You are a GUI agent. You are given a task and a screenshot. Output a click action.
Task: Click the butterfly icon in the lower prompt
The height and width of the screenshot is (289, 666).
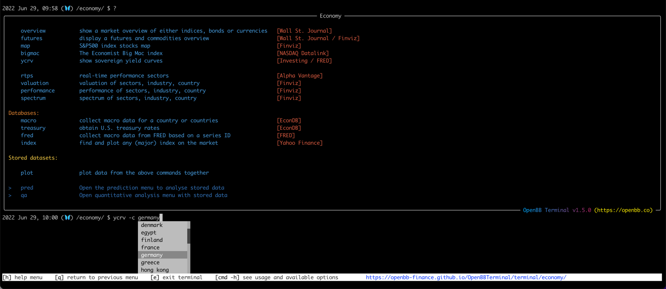pos(68,218)
